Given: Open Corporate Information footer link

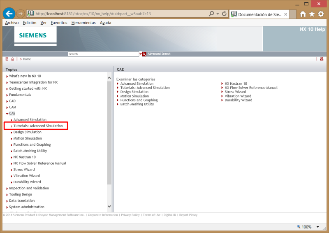Looking at the screenshot, I should click(x=103, y=215).
